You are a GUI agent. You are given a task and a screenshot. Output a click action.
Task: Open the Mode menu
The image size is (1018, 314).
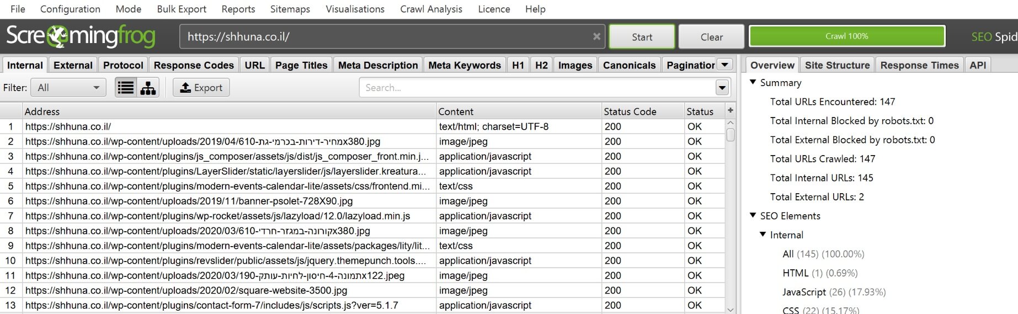tap(128, 9)
